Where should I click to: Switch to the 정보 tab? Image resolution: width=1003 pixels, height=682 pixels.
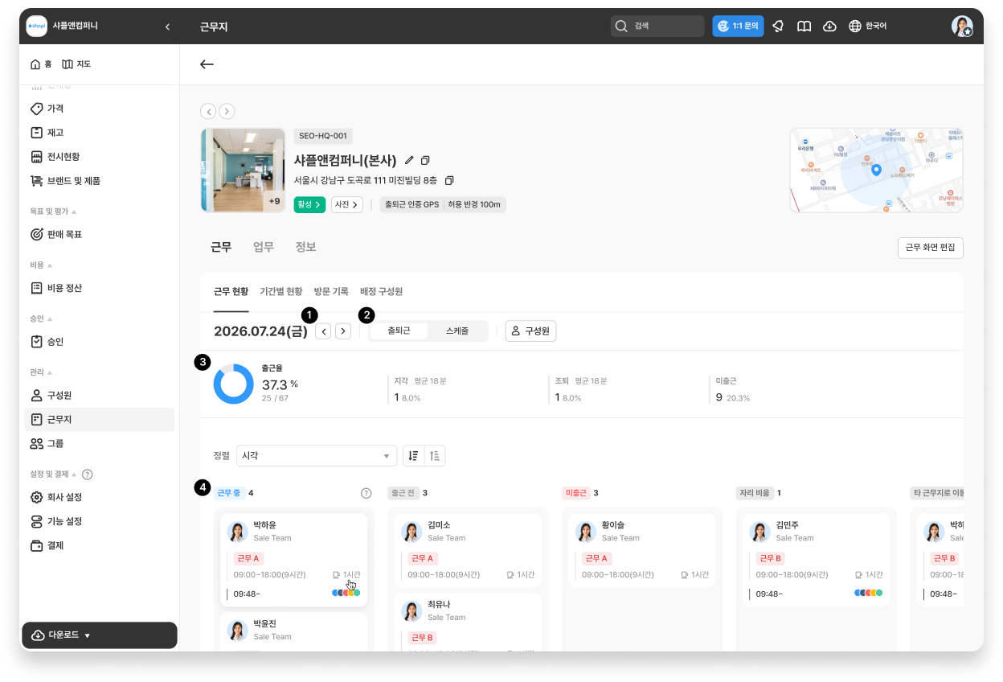(x=305, y=247)
